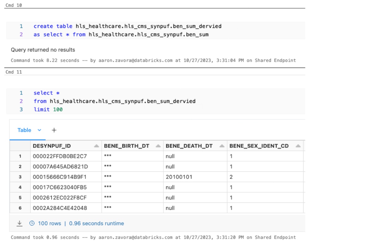Select the Table results tab
The image size is (372, 248).
24,130
